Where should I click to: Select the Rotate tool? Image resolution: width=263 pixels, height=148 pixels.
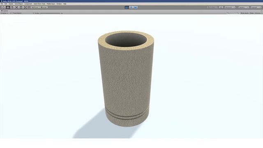[x=12, y=7]
